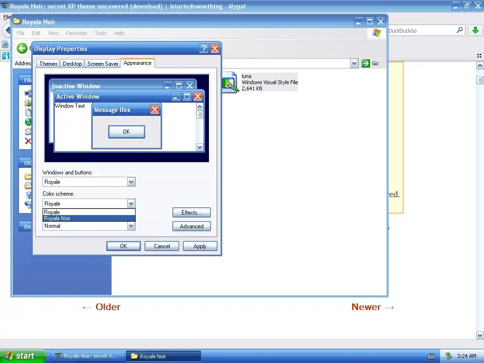Select the Appearance tab
Viewport: 484px width, 363px height.
point(138,63)
